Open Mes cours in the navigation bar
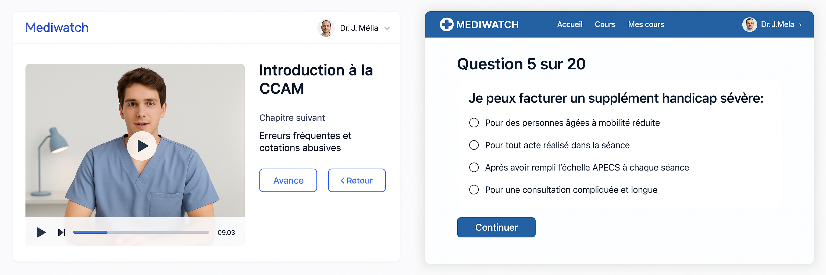 646,25
